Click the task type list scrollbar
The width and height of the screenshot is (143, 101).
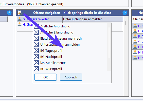(x=109, y=43)
